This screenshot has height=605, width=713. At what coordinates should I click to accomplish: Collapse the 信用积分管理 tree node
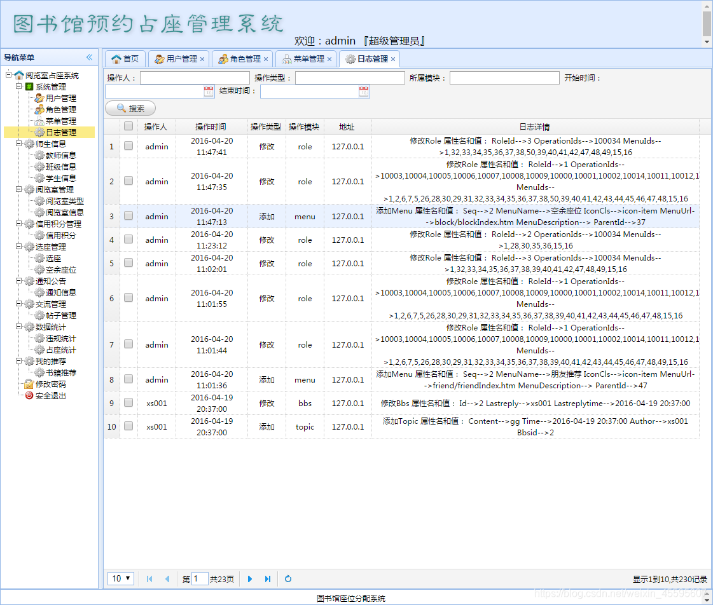pyautogui.click(x=18, y=224)
